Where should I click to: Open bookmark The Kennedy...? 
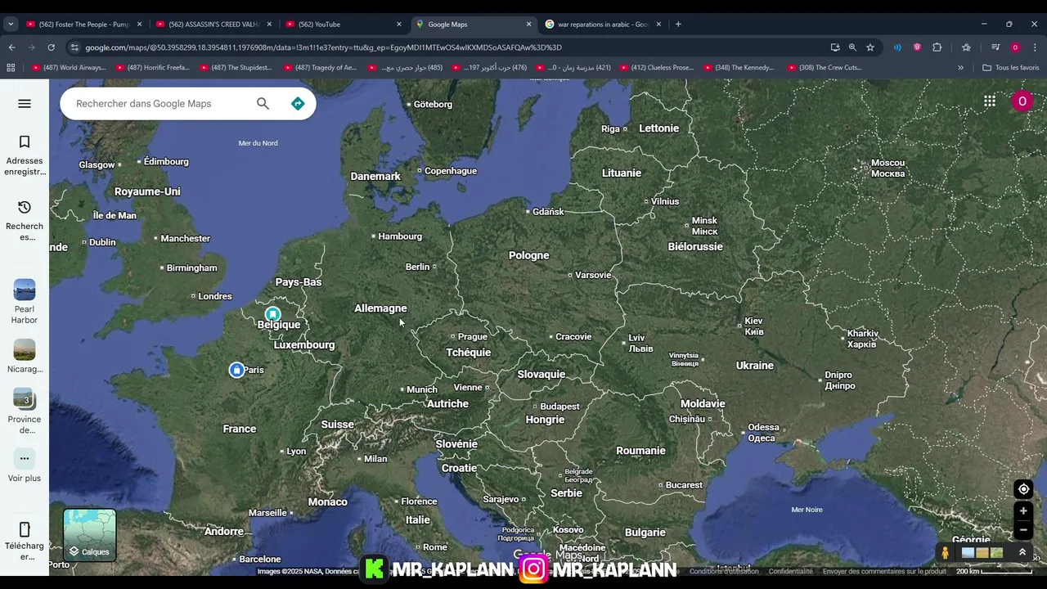[x=739, y=68]
